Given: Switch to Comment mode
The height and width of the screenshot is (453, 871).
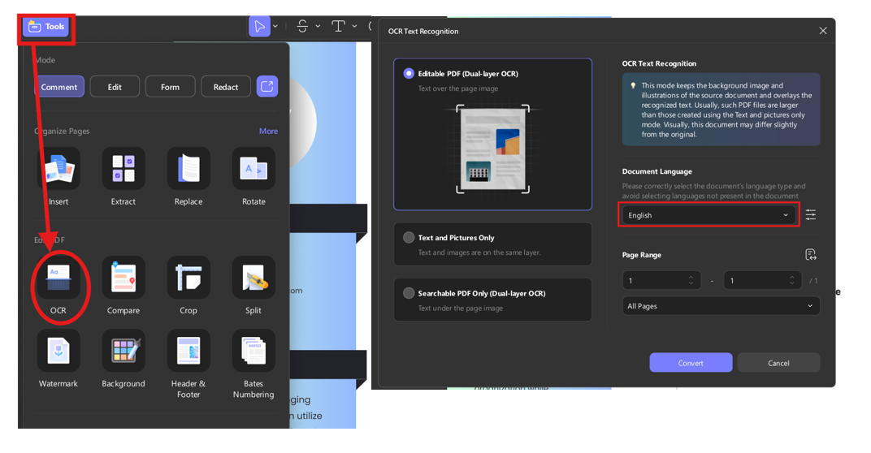Looking at the screenshot, I should pos(58,87).
